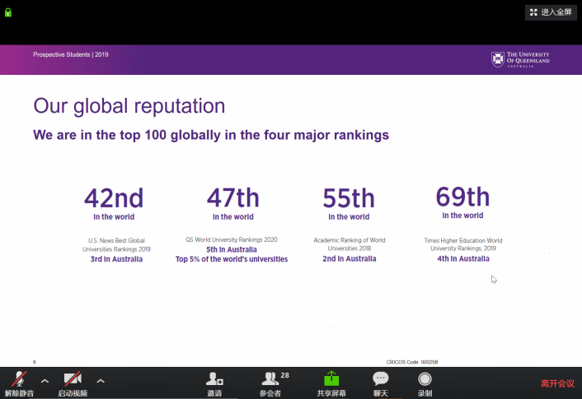Click participant count "28" badge
This screenshot has height=399, width=582.
(x=284, y=375)
